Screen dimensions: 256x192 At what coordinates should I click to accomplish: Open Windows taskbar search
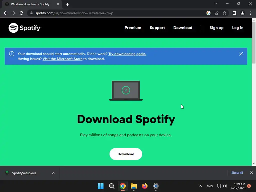(x=112, y=186)
